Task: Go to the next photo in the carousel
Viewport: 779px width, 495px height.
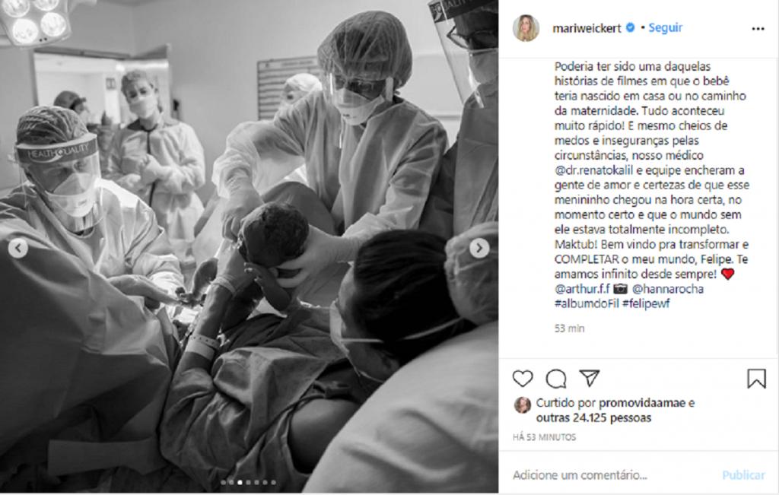Action: (x=479, y=248)
